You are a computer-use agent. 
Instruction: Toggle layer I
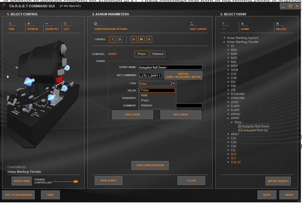[x=112, y=39]
